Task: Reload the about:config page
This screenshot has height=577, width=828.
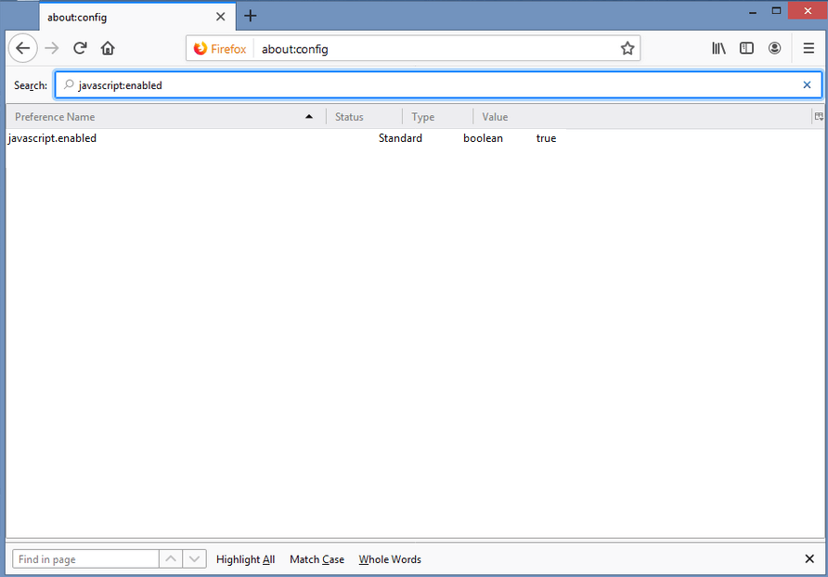Action: tap(80, 47)
